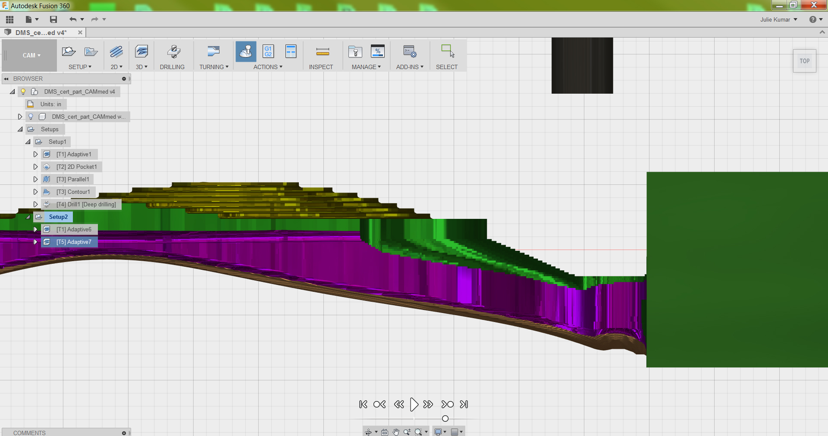Open the Julie Kumar account dropdown
828x436 pixels.
(779, 19)
